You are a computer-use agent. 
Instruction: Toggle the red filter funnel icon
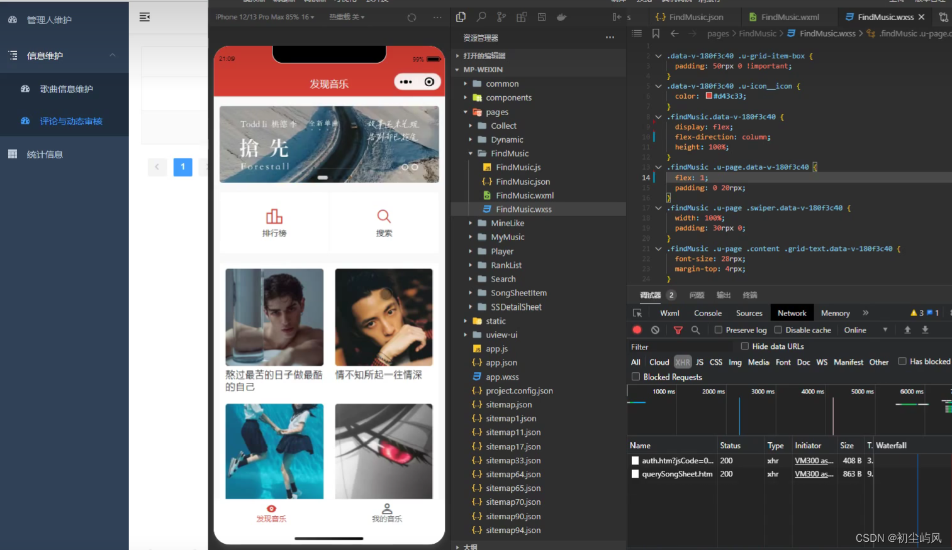point(678,330)
